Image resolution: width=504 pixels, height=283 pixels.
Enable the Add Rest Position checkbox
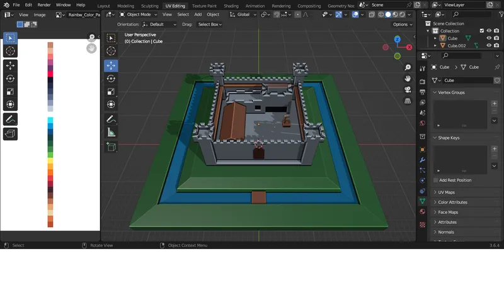click(x=435, y=180)
